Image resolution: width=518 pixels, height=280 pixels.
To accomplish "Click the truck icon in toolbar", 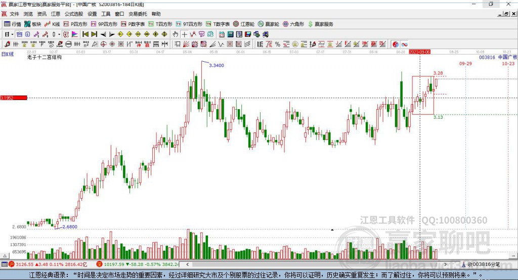I will [266, 34].
